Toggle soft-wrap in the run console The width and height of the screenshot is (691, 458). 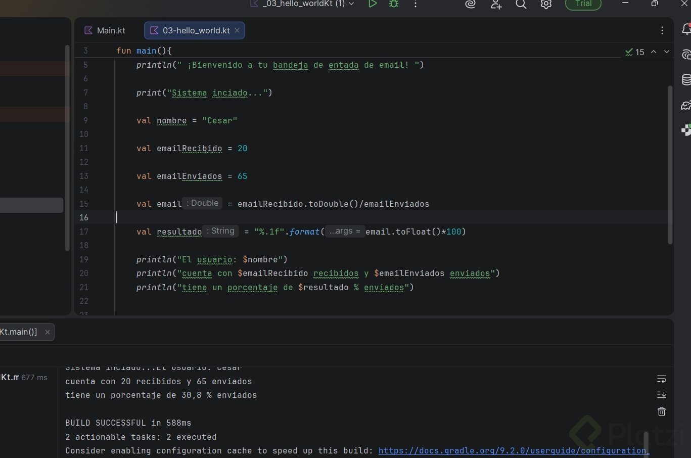(x=662, y=379)
